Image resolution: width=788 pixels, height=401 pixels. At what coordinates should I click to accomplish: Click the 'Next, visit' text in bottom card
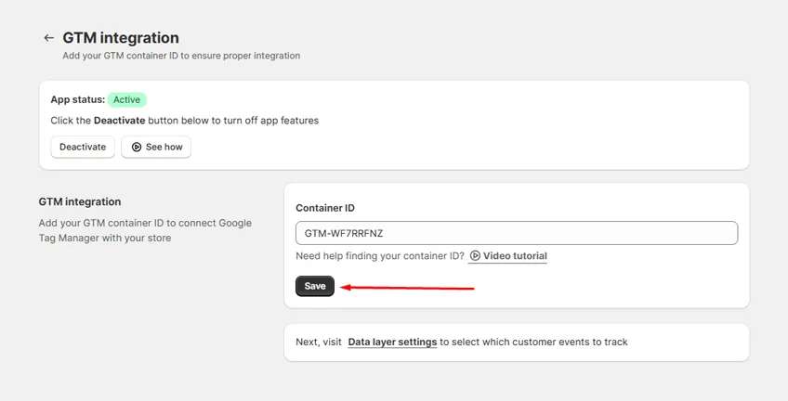319,343
